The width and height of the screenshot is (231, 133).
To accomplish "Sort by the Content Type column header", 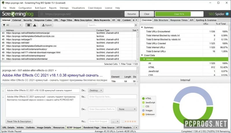I will click(x=114, y=30).
